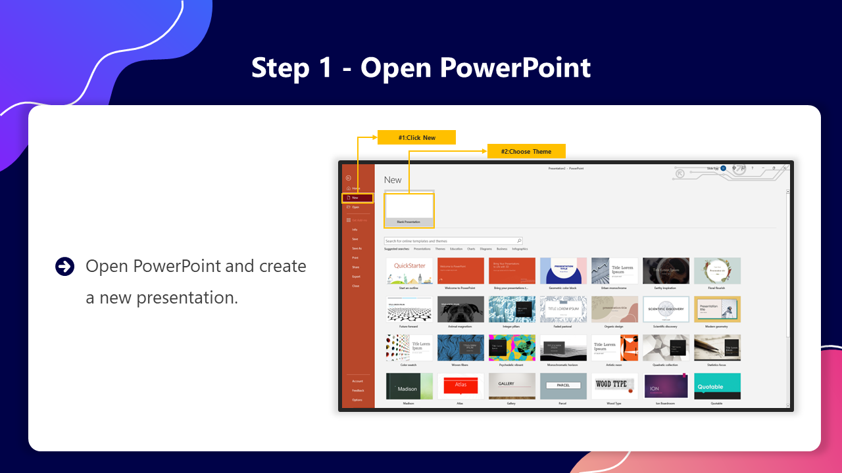Click the user account avatar in title bar

pos(723,168)
